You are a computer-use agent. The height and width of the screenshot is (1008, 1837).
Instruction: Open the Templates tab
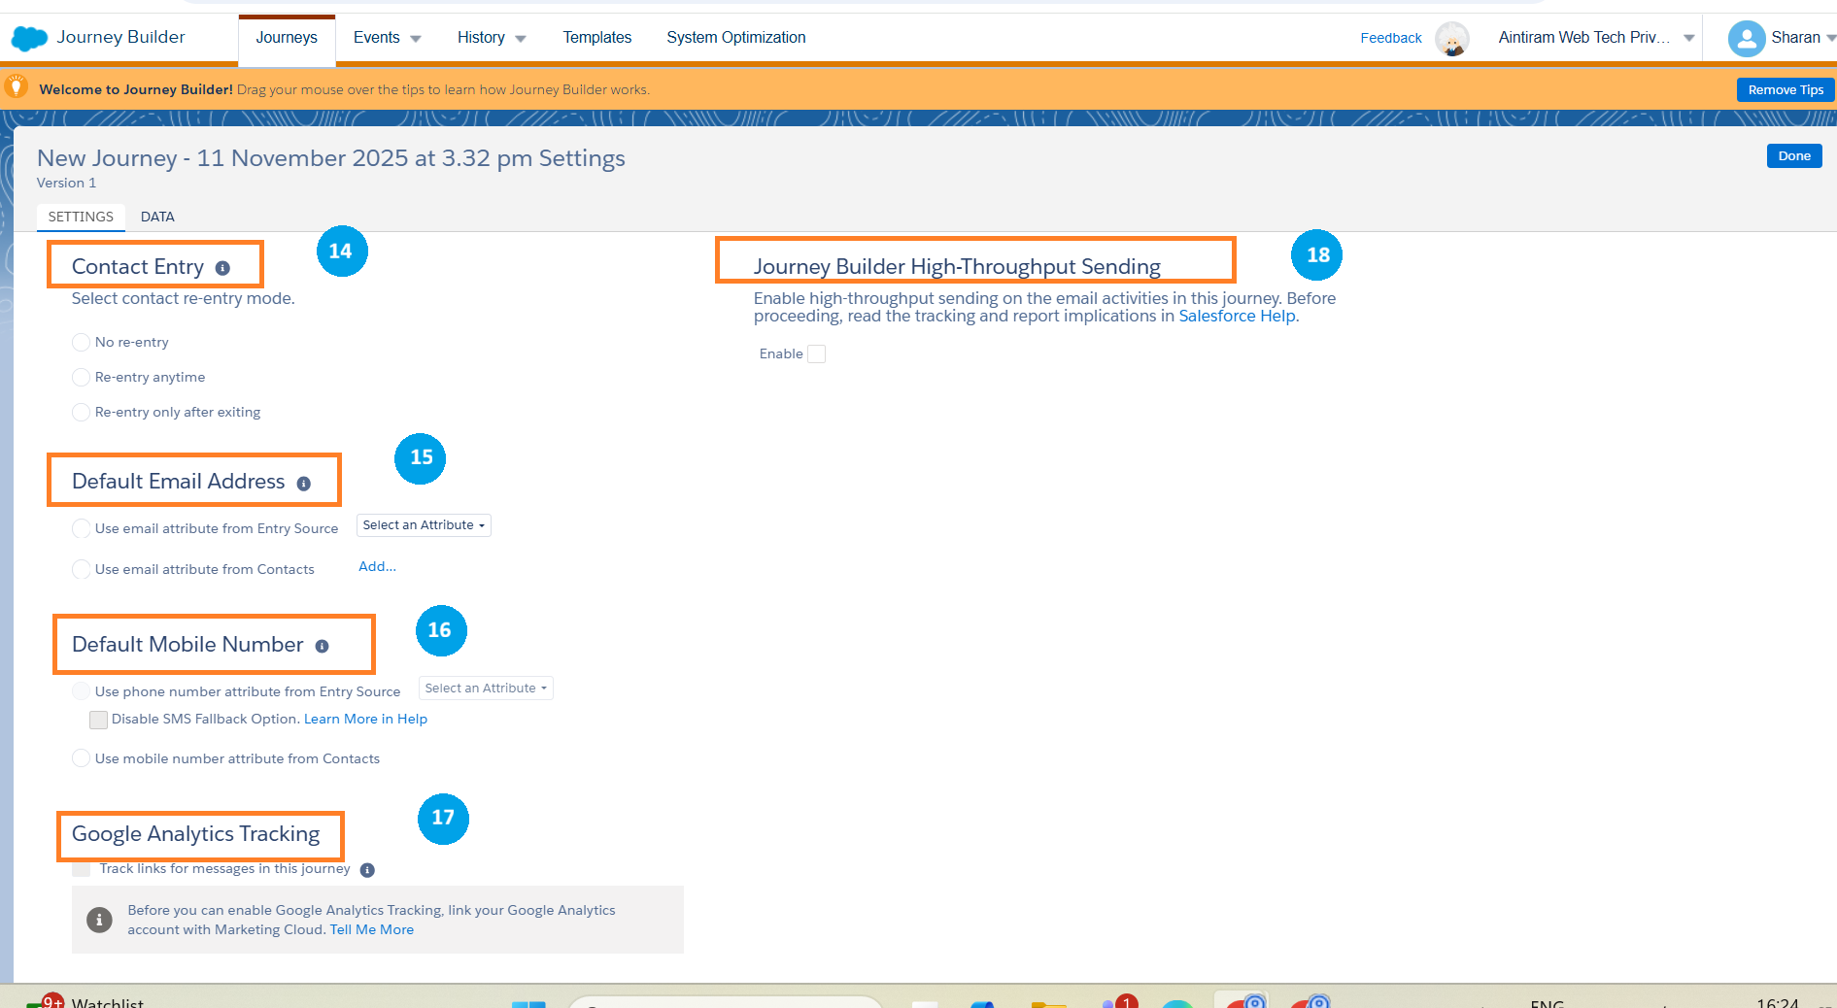coord(596,38)
